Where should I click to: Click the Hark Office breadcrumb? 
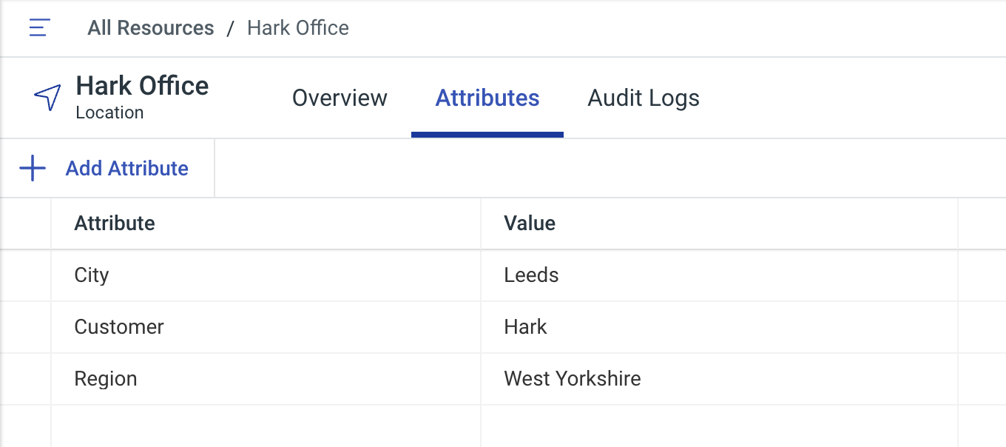coord(298,28)
